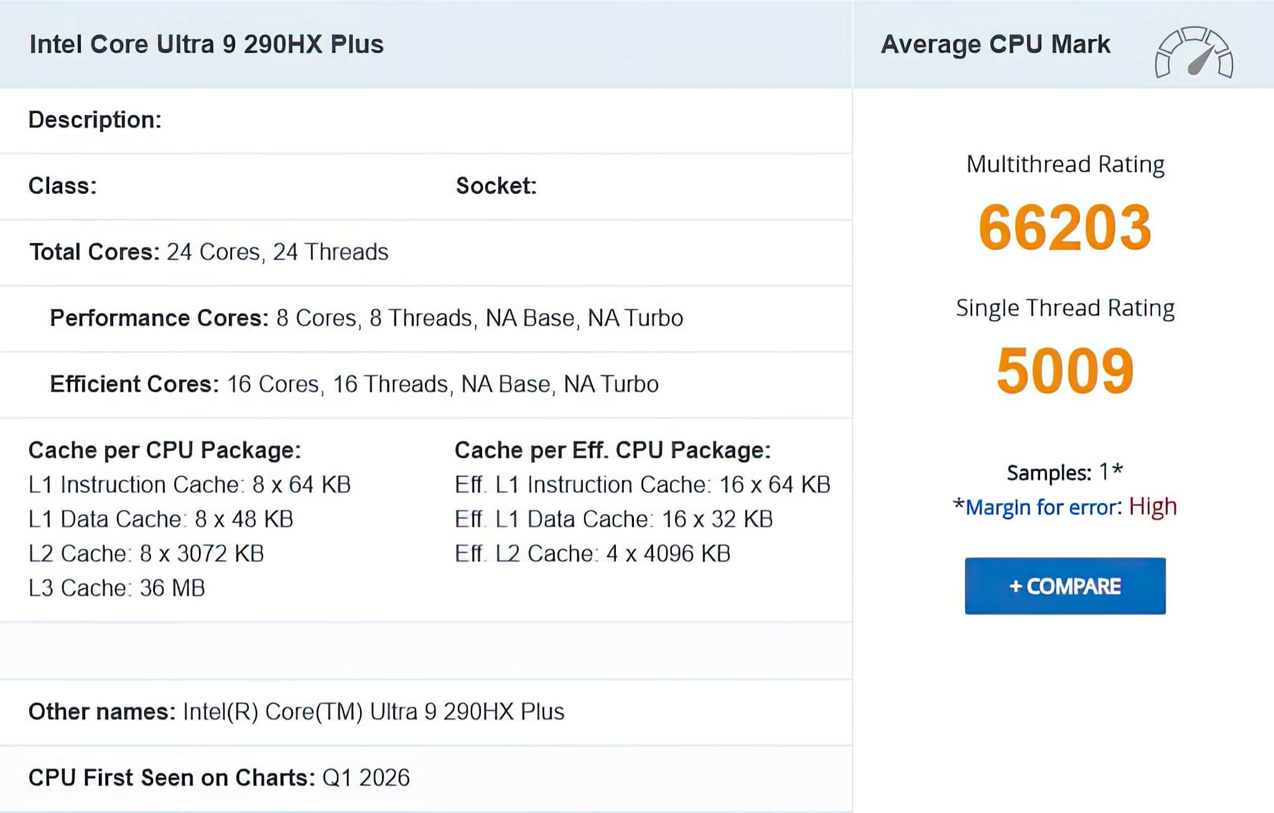Image resolution: width=1274 pixels, height=813 pixels.
Task: Select the Total Cores specification row
Action: pos(209,252)
